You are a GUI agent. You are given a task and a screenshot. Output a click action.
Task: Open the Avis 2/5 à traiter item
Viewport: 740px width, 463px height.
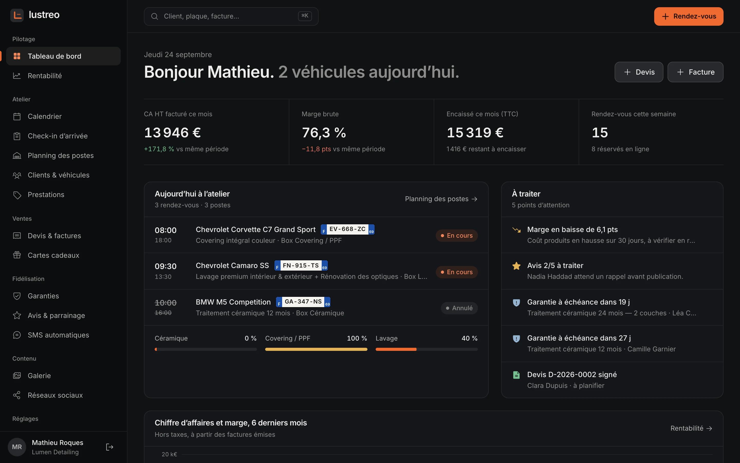point(612,271)
